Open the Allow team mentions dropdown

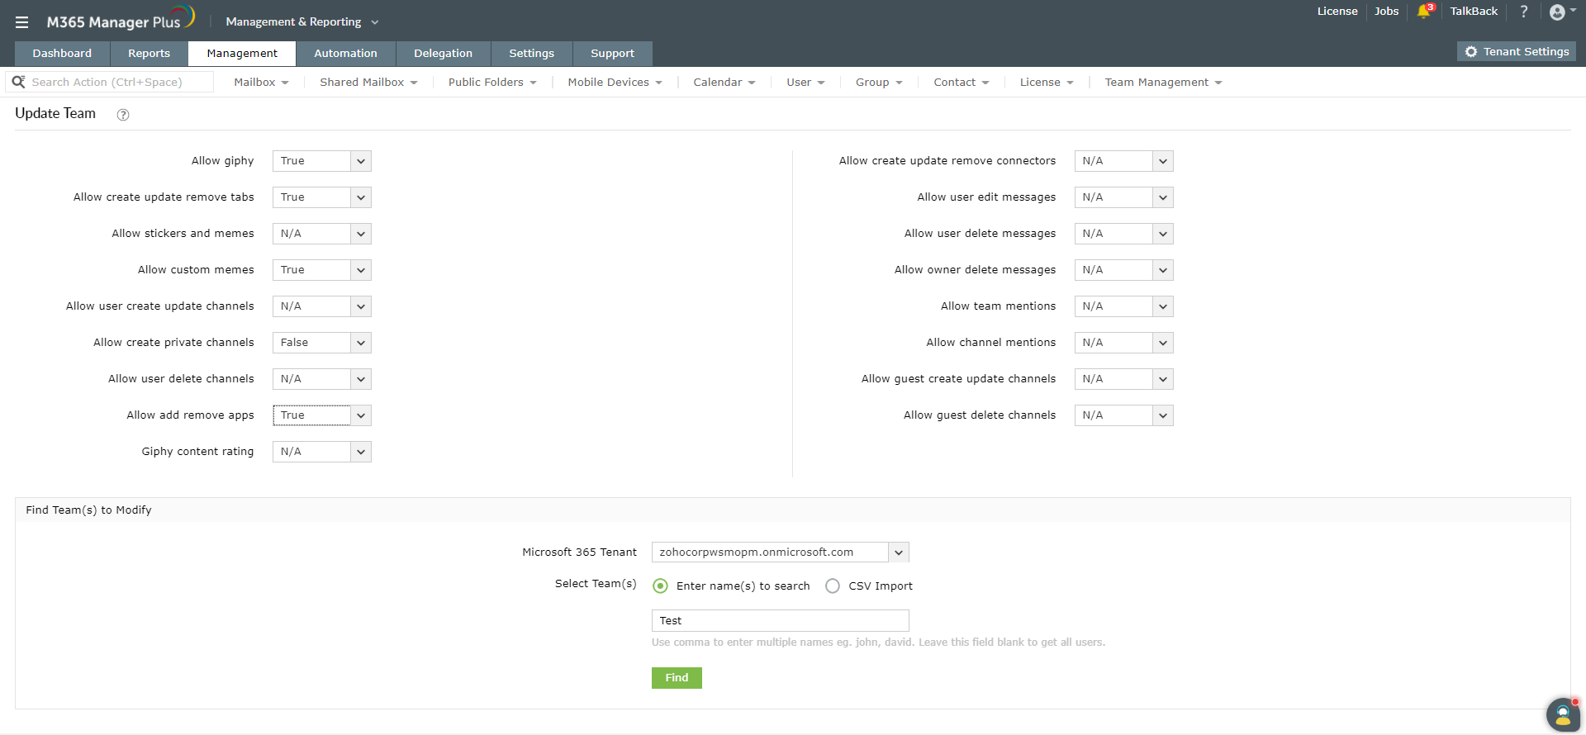[1124, 306]
